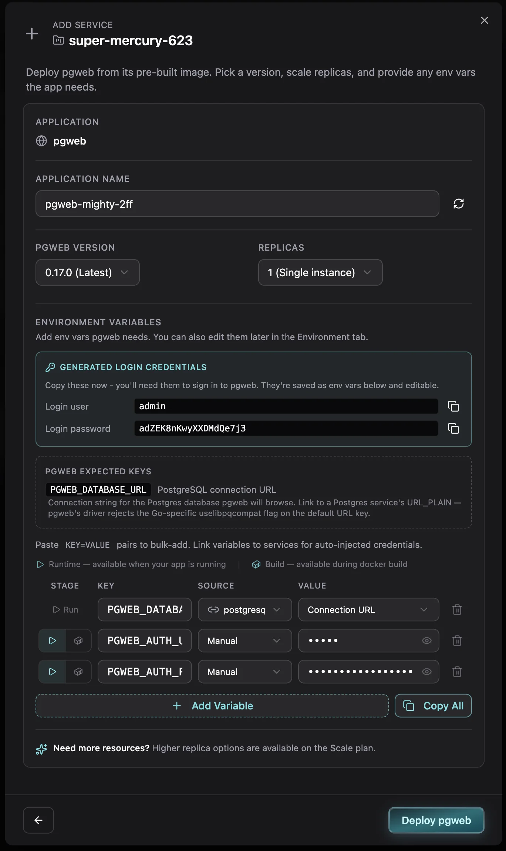Regenerate the application name
Image resolution: width=506 pixels, height=851 pixels.
[458, 204]
